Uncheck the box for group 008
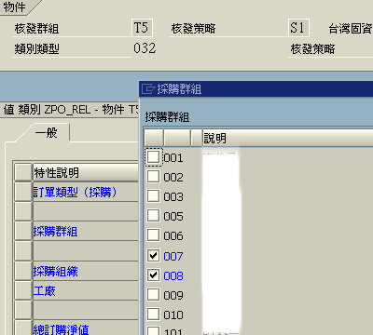The width and height of the screenshot is (373, 335). pyautogui.click(x=153, y=275)
